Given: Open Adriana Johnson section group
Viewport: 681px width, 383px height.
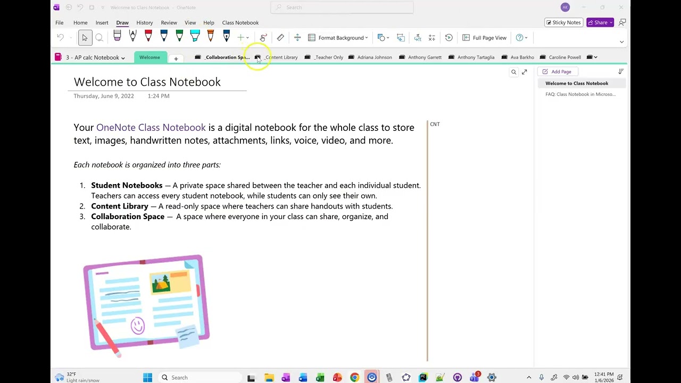Looking at the screenshot, I should click(x=370, y=57).
